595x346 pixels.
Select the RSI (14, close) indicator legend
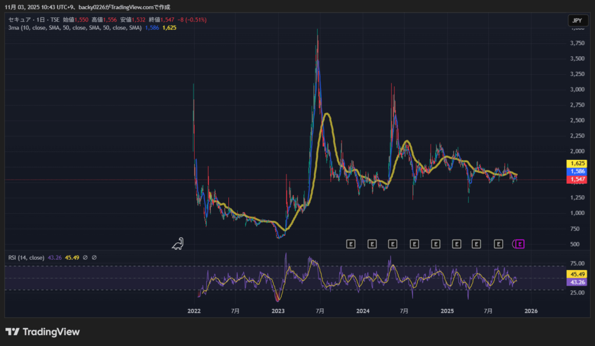tap(26, 257)
